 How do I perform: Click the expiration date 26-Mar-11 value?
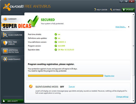click(x=66, y=50)
